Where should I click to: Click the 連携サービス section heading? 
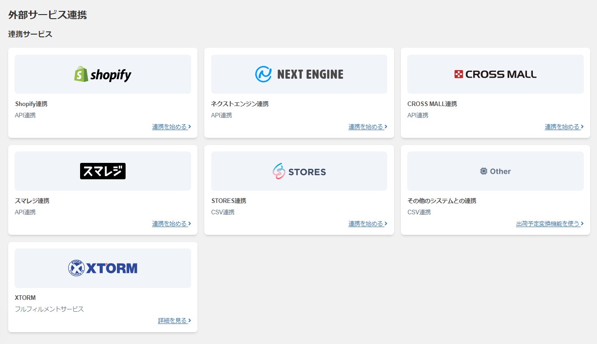(x=30, y=34)
